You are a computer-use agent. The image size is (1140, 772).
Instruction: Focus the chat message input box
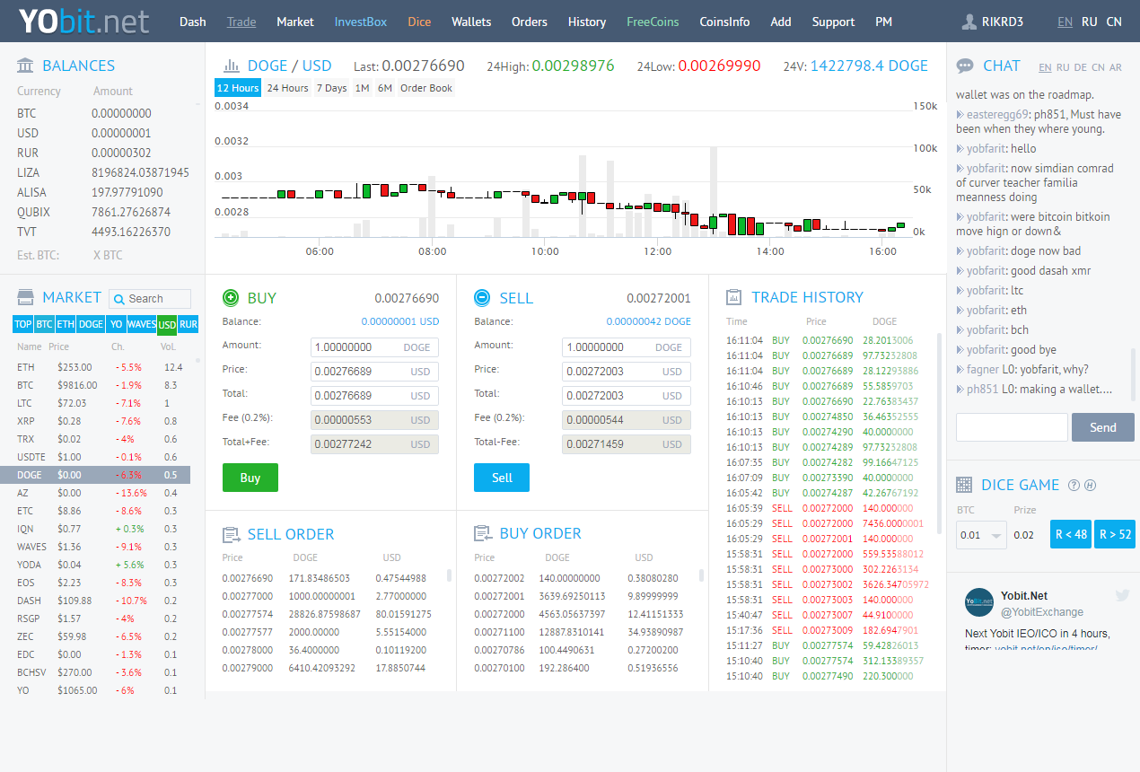pyautogui.click(x=1012, y=427)
